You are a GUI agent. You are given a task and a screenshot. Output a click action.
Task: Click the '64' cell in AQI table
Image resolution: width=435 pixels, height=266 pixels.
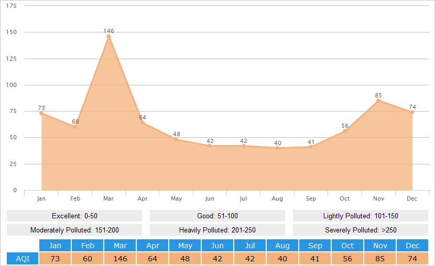(153, 259)
